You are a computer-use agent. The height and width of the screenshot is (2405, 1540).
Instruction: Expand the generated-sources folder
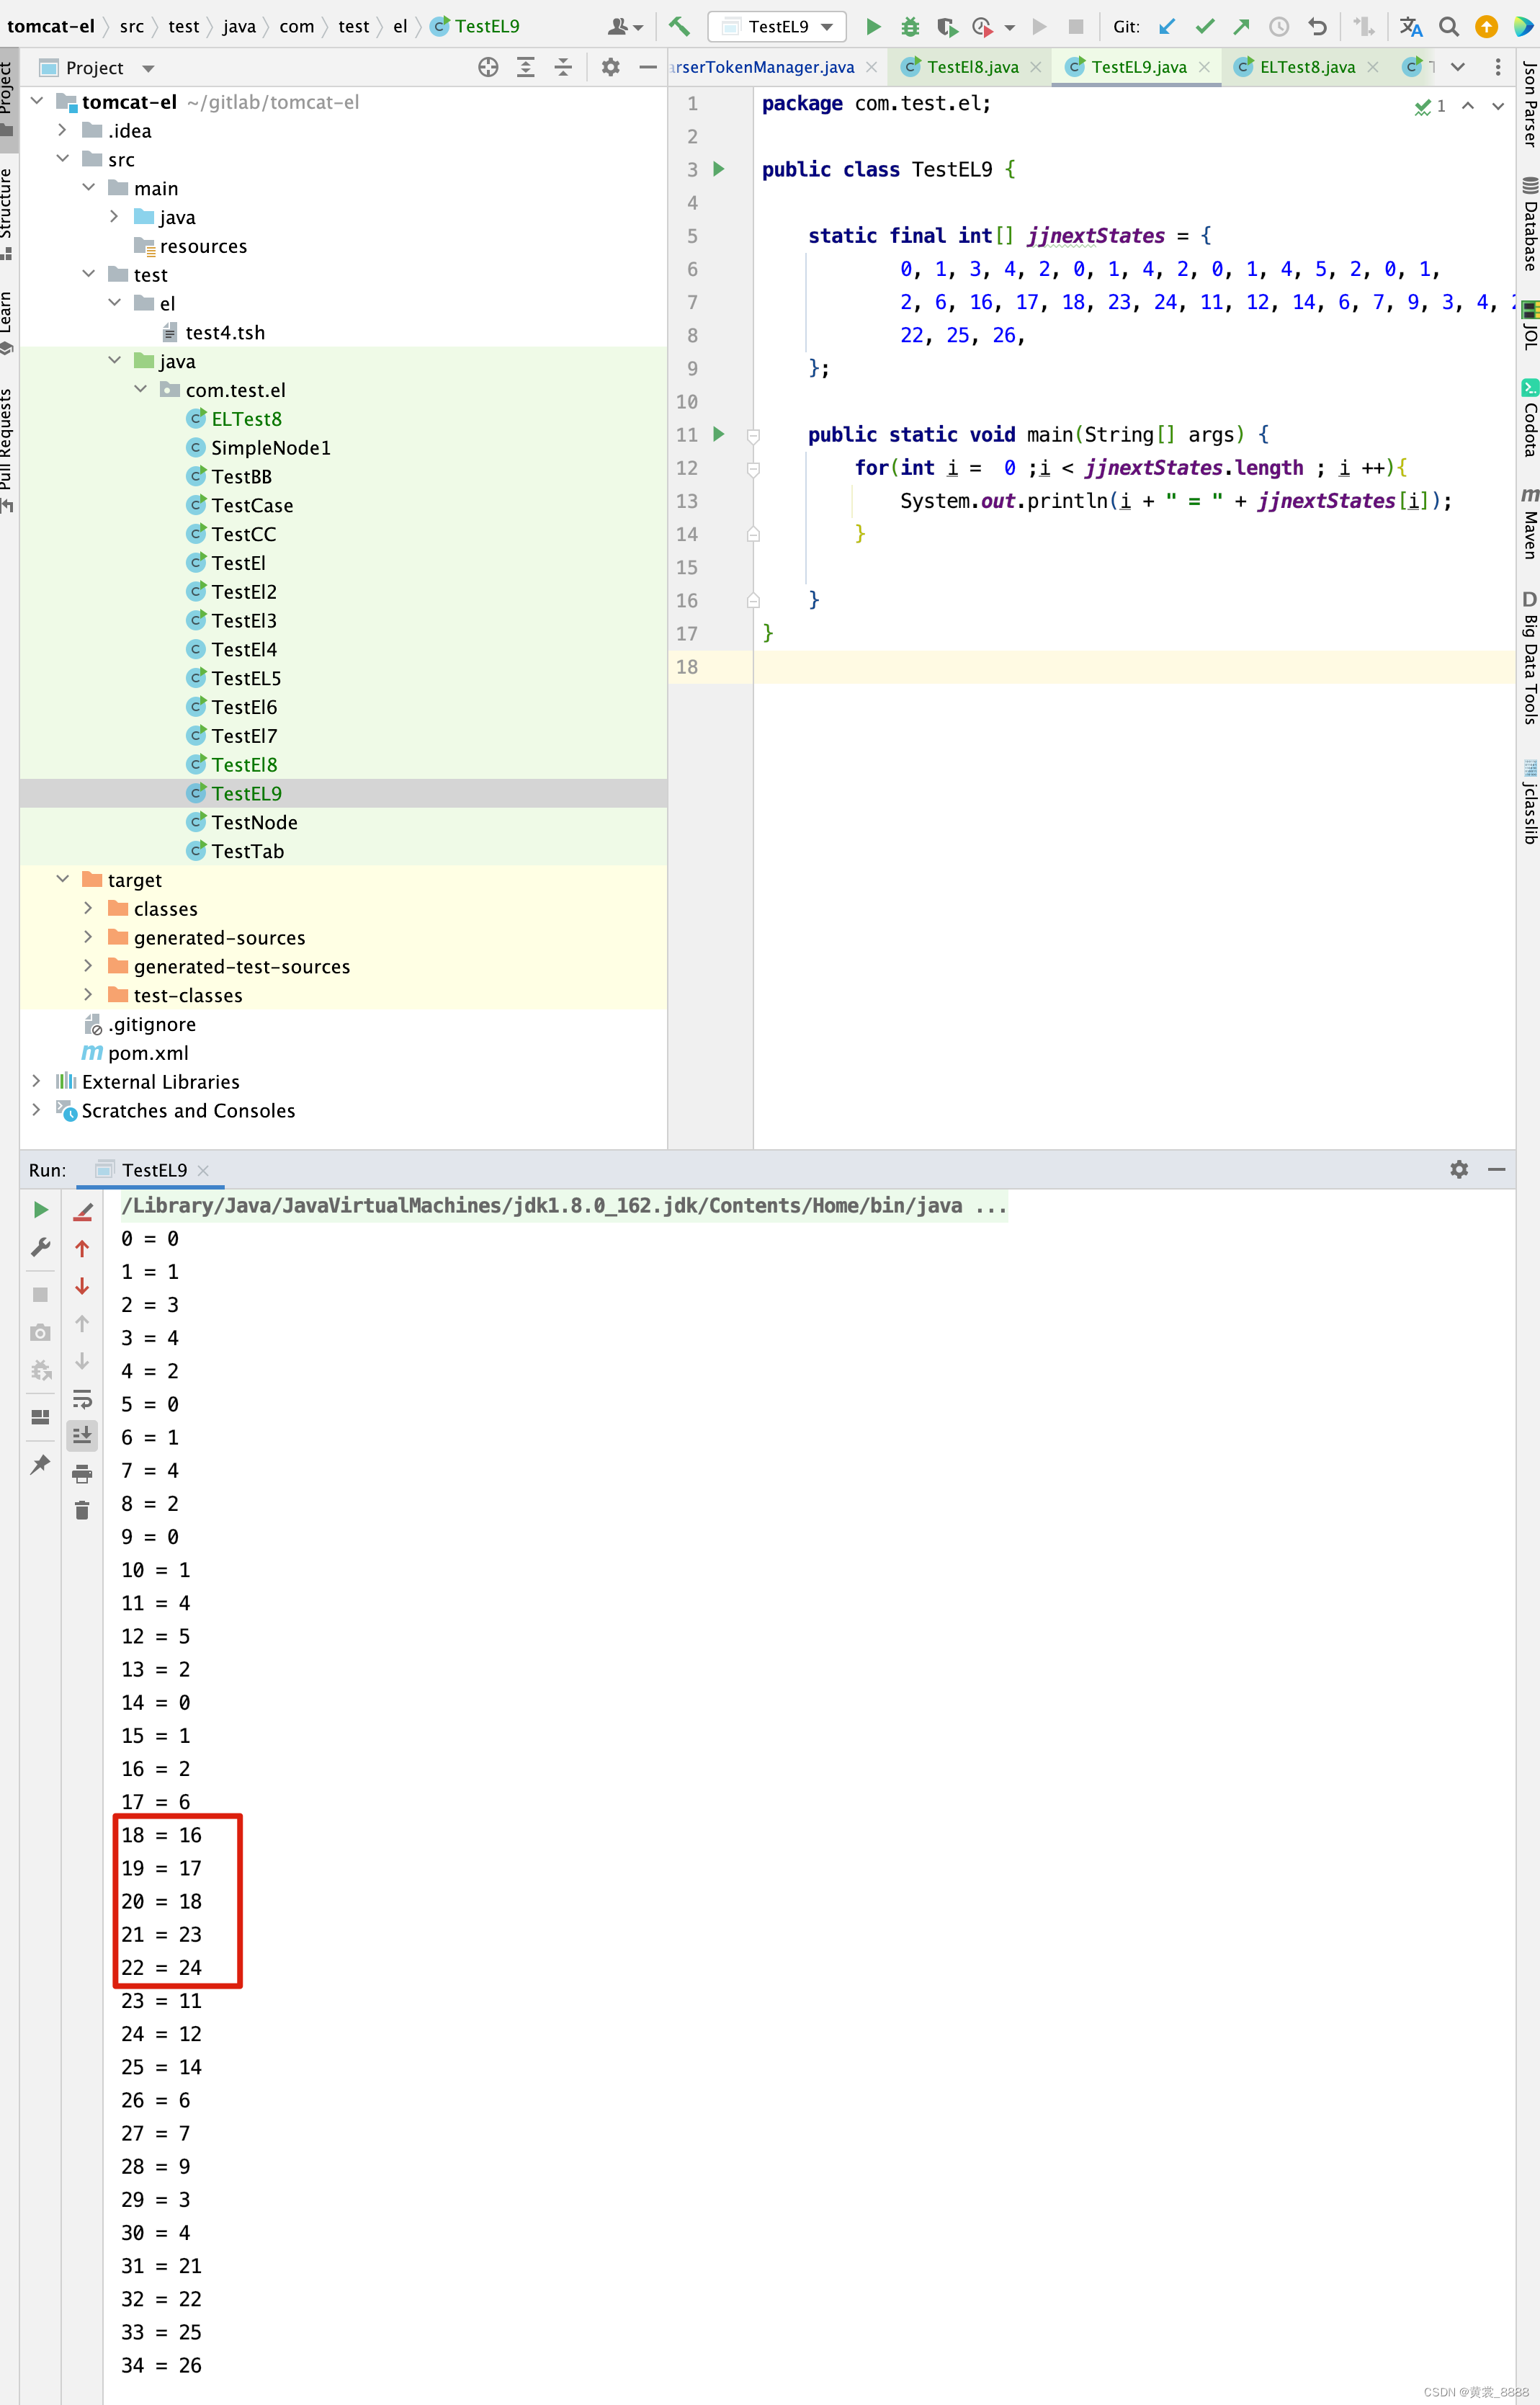pos(88,937)
